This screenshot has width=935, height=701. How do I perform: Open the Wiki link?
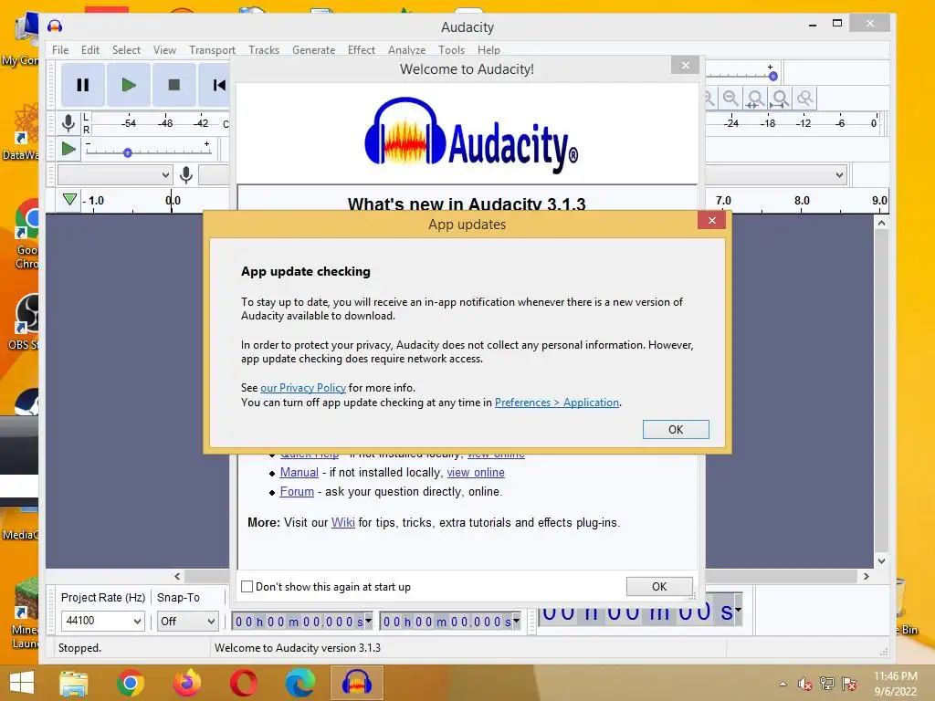tap(343, 522)
